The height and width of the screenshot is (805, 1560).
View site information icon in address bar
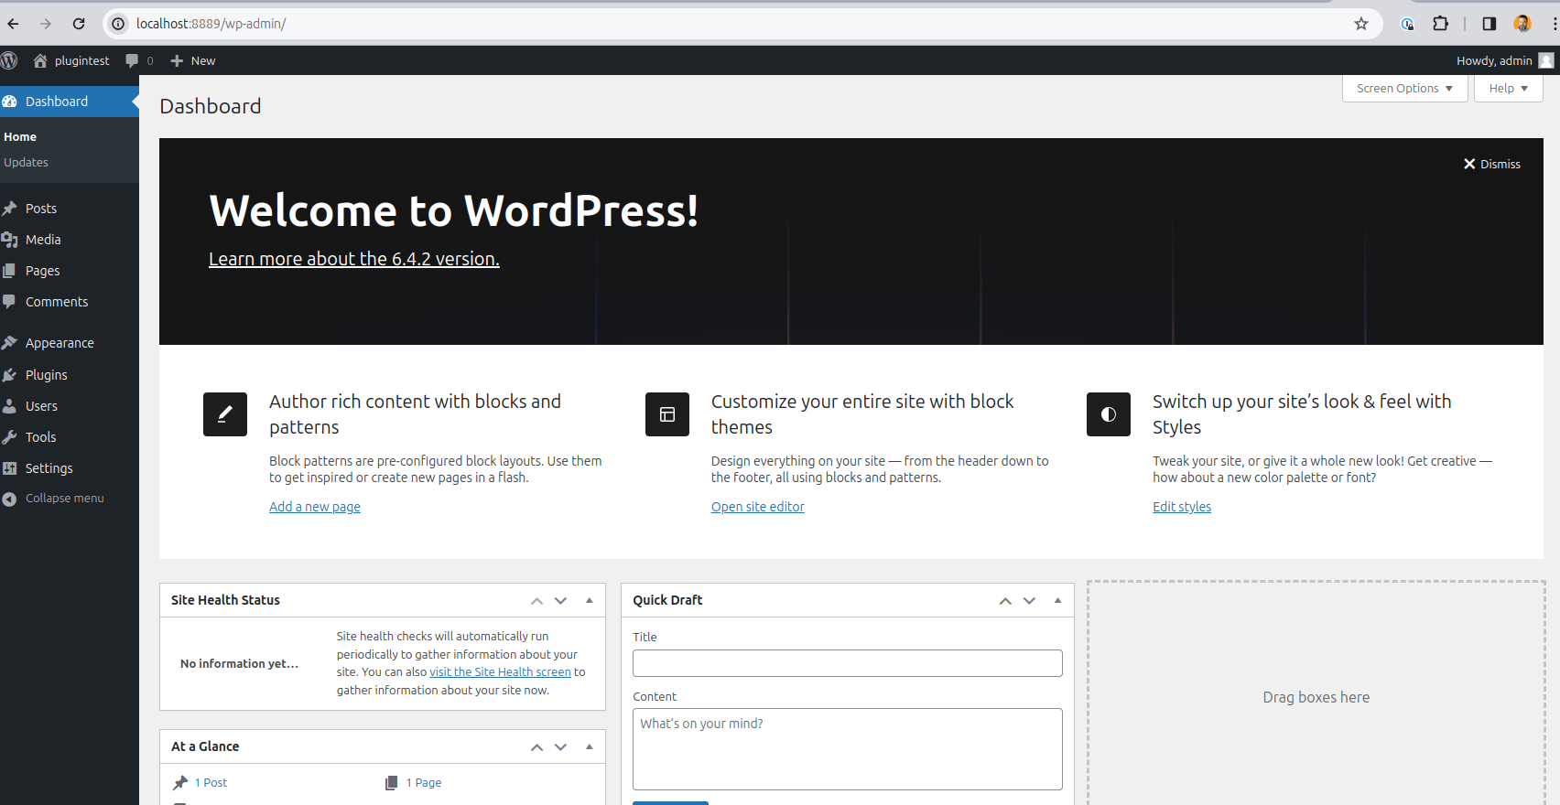pyautogui.click(x=118, y=24)
